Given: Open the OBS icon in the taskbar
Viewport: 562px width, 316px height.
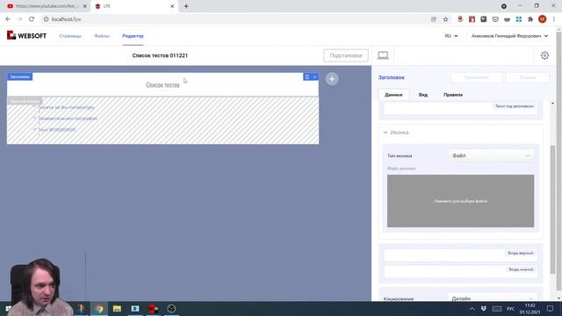Looking at the screenshot, I should coord(171,308).
